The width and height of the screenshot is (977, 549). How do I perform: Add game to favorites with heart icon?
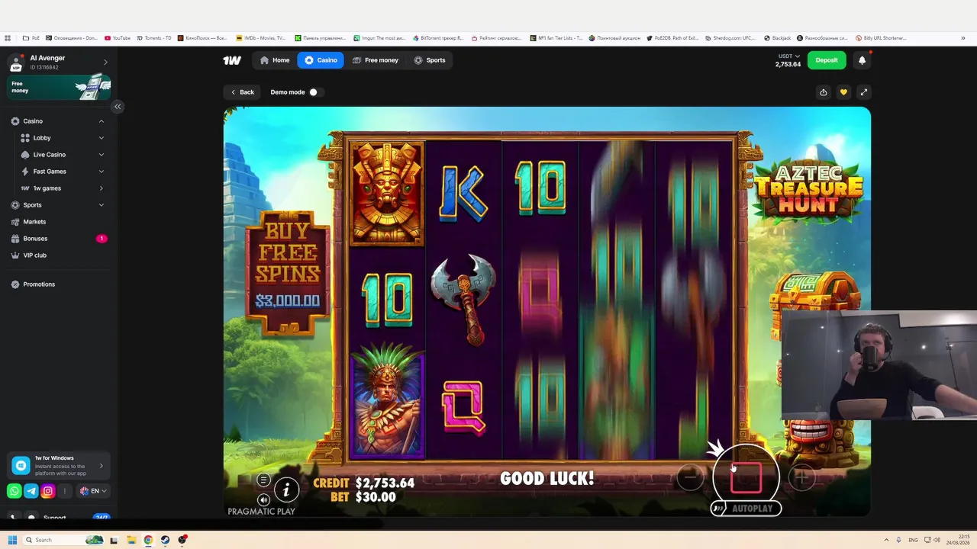(x=843, y=92)
